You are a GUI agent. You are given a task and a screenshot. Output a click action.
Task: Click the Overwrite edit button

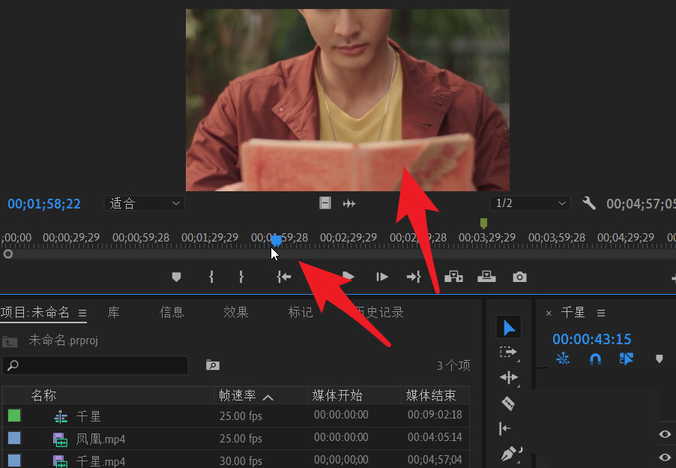486,277
